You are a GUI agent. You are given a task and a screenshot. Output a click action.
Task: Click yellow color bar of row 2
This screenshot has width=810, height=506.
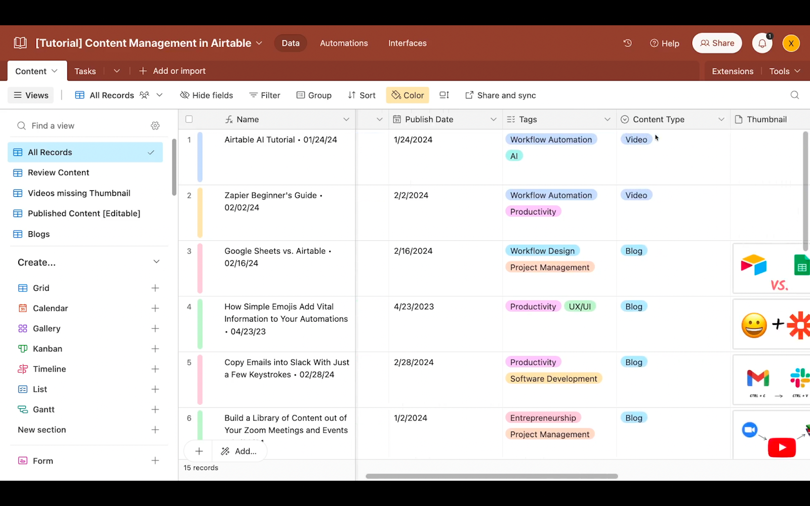pos(200,213)
